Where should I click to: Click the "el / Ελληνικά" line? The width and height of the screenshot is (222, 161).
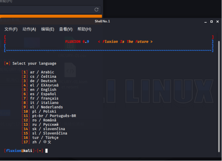tap(40, 85)
